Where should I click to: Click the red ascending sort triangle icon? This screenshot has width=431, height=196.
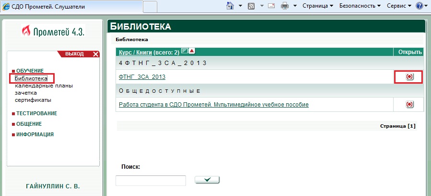[192, 51]
